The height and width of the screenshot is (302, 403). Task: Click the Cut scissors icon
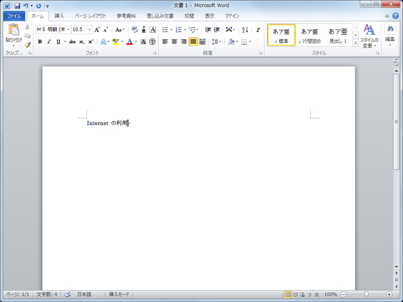coord(27,27)
